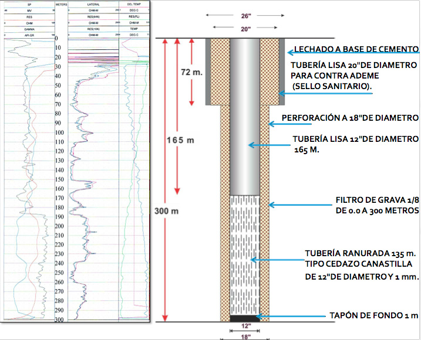The height and width of the screenshot is (340, 421).
Task: Click the "TUBERÍA RANURADA 135 m." label
Action: coord(361,253)
